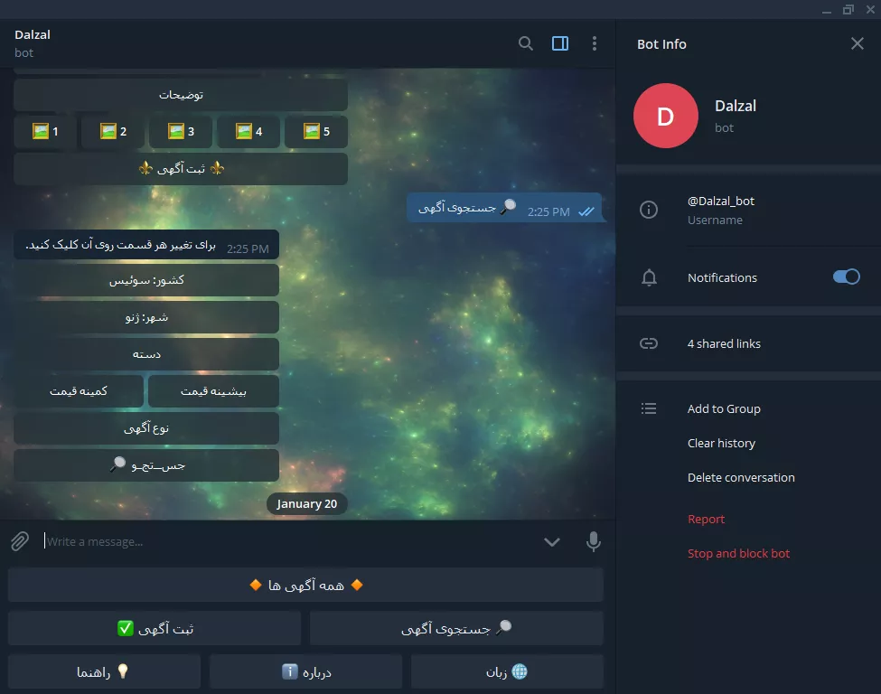
Task: Select Clear history
Action: coord(721,443)
